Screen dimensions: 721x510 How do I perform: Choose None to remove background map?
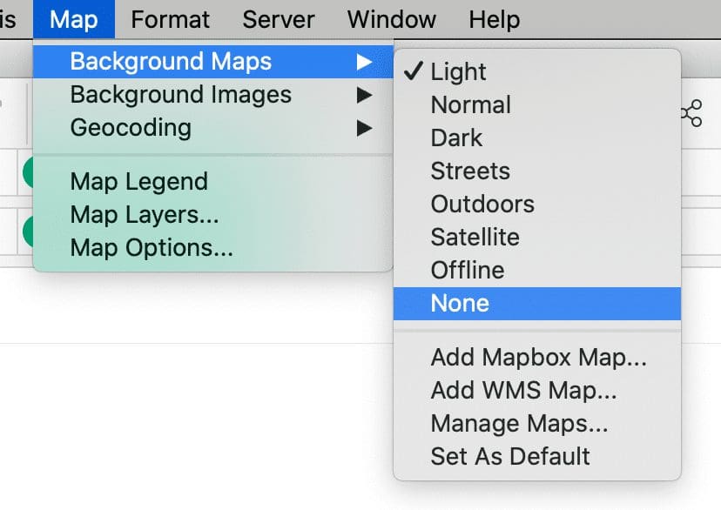click(x=460, y=304)
